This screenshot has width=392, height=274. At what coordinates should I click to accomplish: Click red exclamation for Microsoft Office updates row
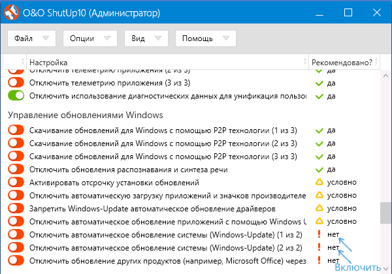[319, 260]
